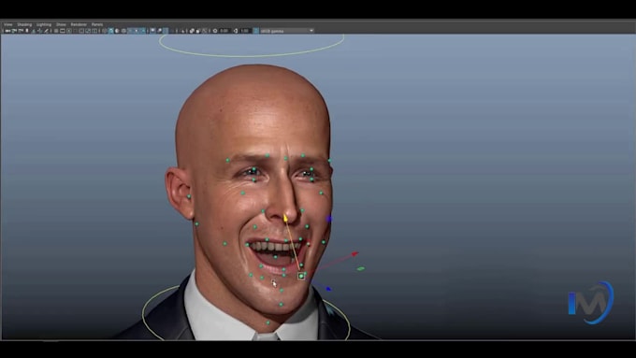Toggle the Resolution Gate icon
Viewport: 636px width, 358px height.
coord(69,31)
